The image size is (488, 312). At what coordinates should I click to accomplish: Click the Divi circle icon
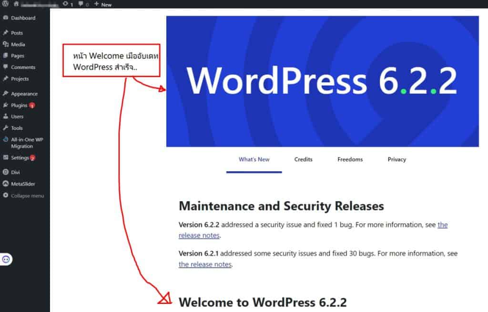6,172
